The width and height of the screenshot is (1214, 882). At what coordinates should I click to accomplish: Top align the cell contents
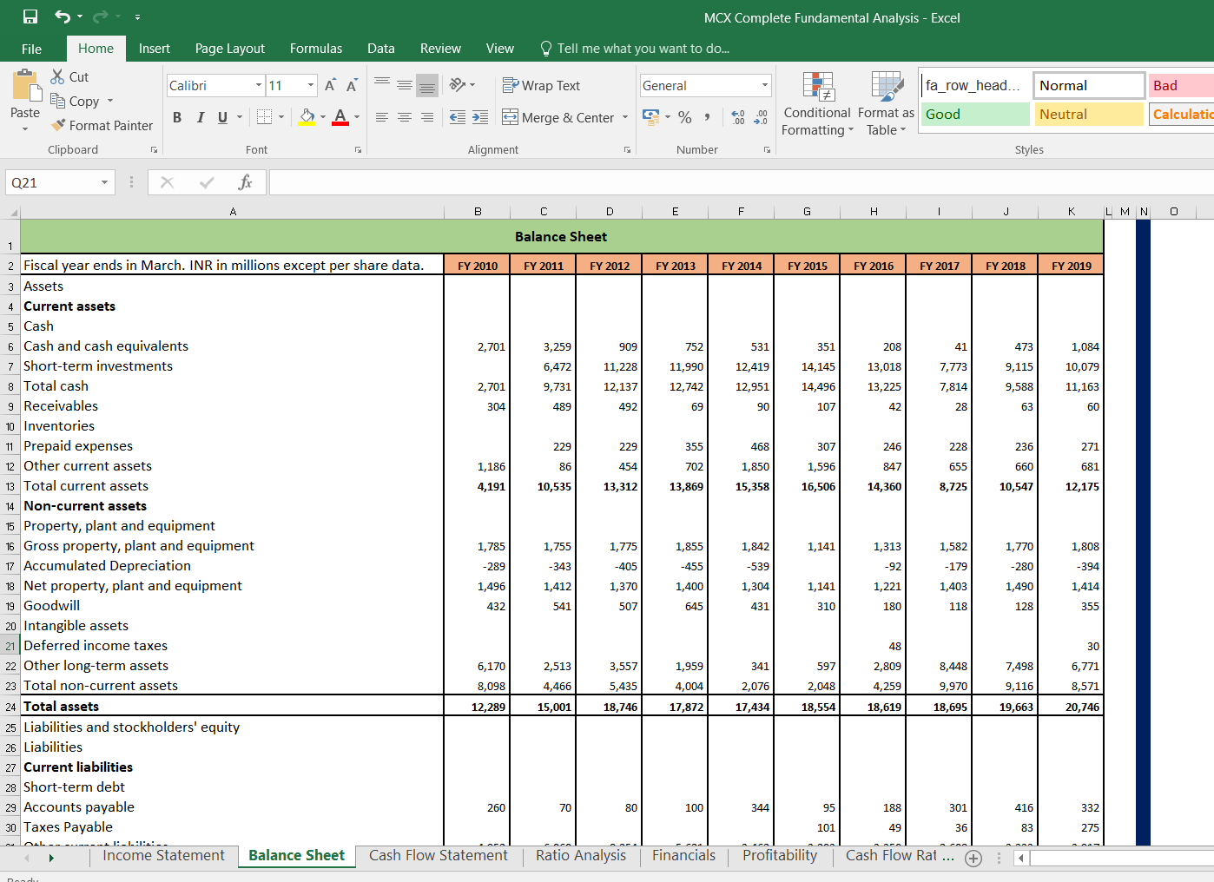(382, 84)
